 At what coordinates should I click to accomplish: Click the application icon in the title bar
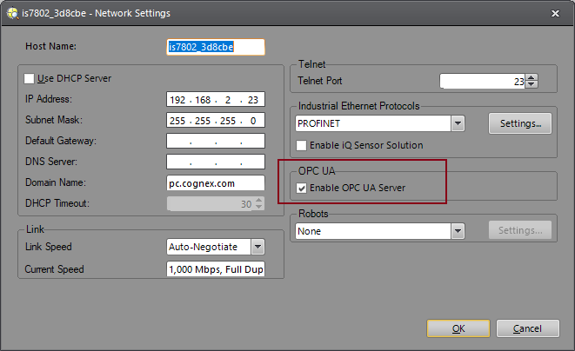pyautogui.click(x=11, y=13)
